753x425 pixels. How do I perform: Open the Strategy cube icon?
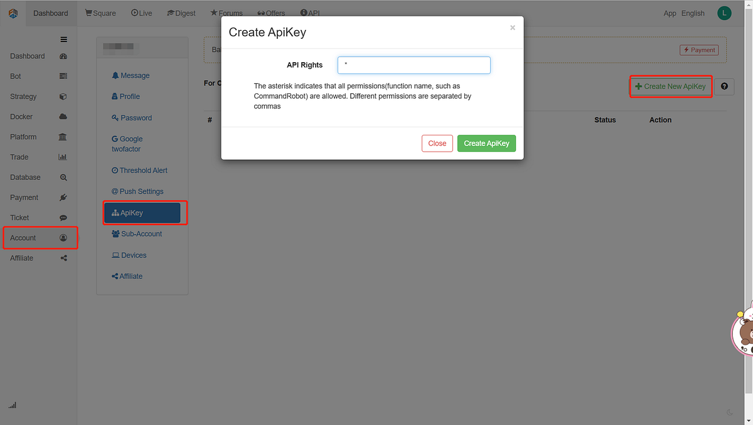[62, 96]
